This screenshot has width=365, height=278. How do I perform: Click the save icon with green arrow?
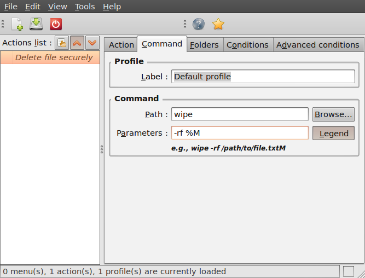(36, 24)
